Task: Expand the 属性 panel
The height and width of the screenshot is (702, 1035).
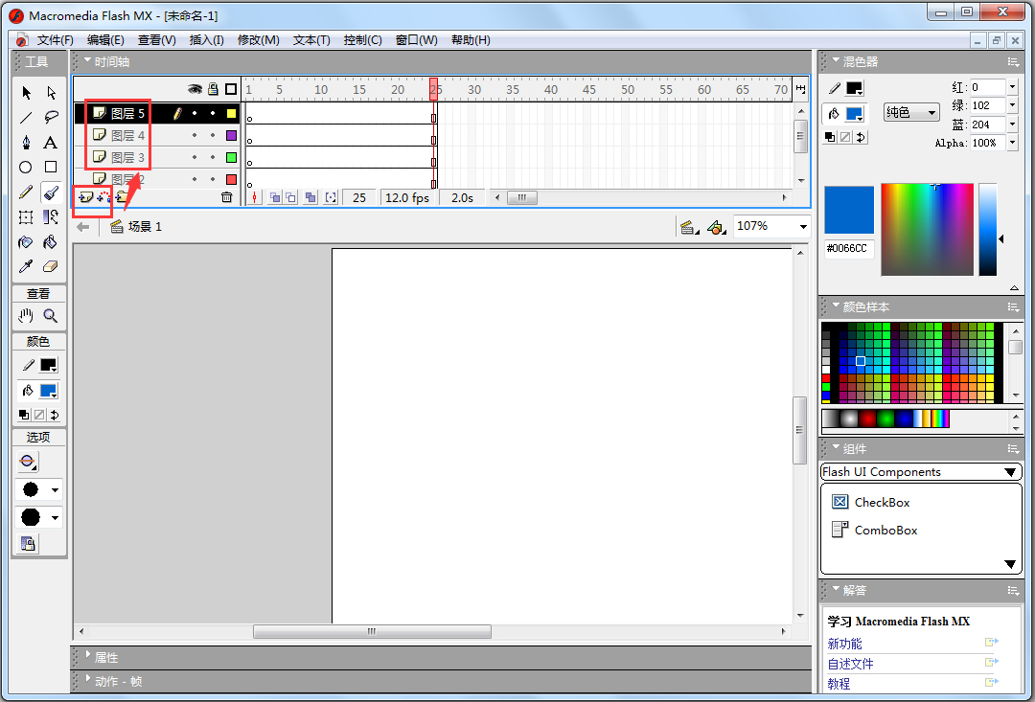Action: [105, 658]
